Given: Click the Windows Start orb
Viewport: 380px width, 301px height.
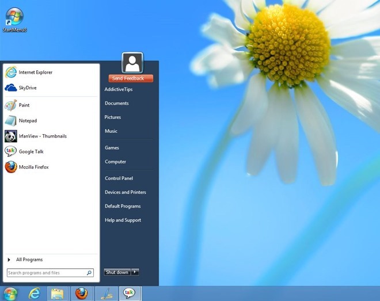Looking at the screenshot, I should click(x=11, y=294).
